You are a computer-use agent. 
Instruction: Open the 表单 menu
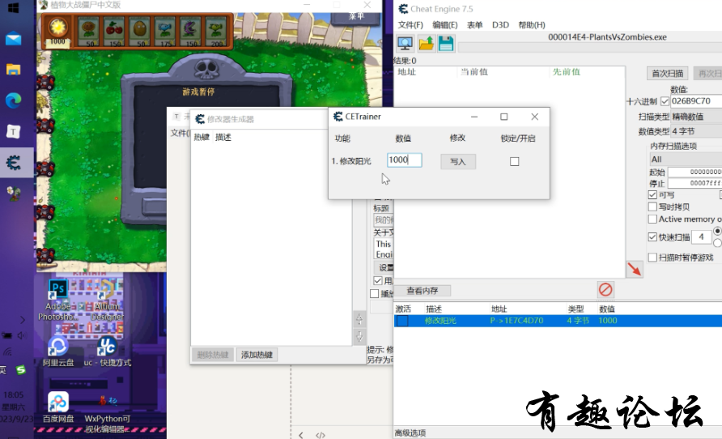coord(475,25)
